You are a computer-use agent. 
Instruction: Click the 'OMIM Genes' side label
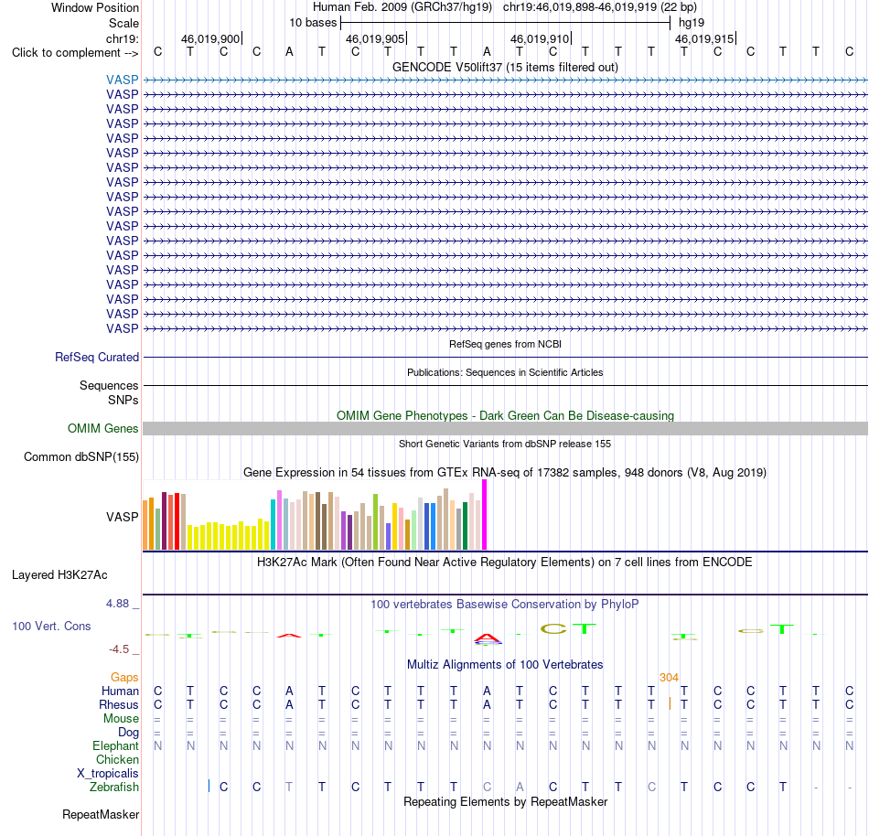click(103, 428)
